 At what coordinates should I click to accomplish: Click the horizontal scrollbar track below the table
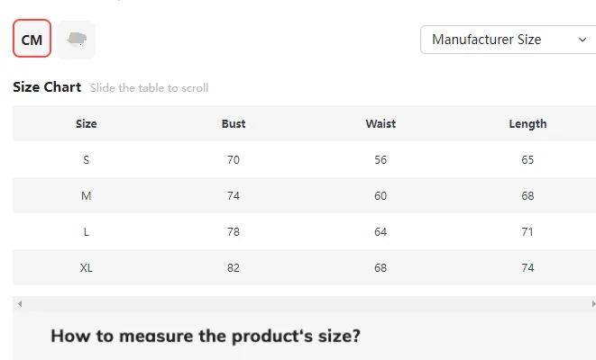[305, 304]
